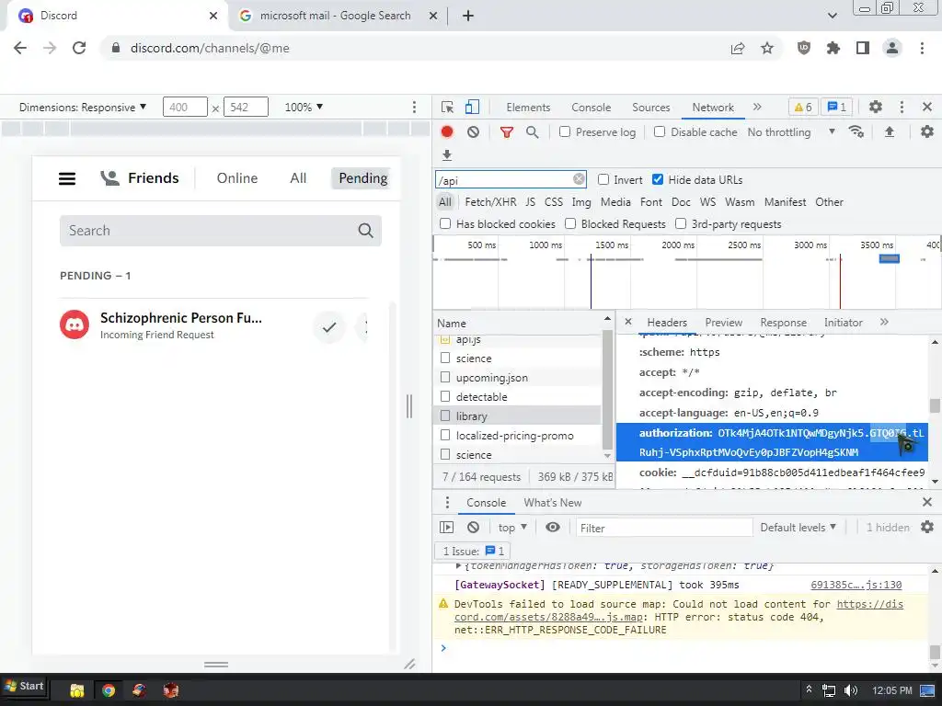Open Chrome extensions puzzle icon
This screenshot has height=706, width=942.
[x=833, y=48]
